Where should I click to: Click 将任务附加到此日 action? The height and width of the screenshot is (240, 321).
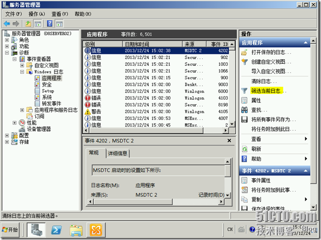tap(273, 129)
